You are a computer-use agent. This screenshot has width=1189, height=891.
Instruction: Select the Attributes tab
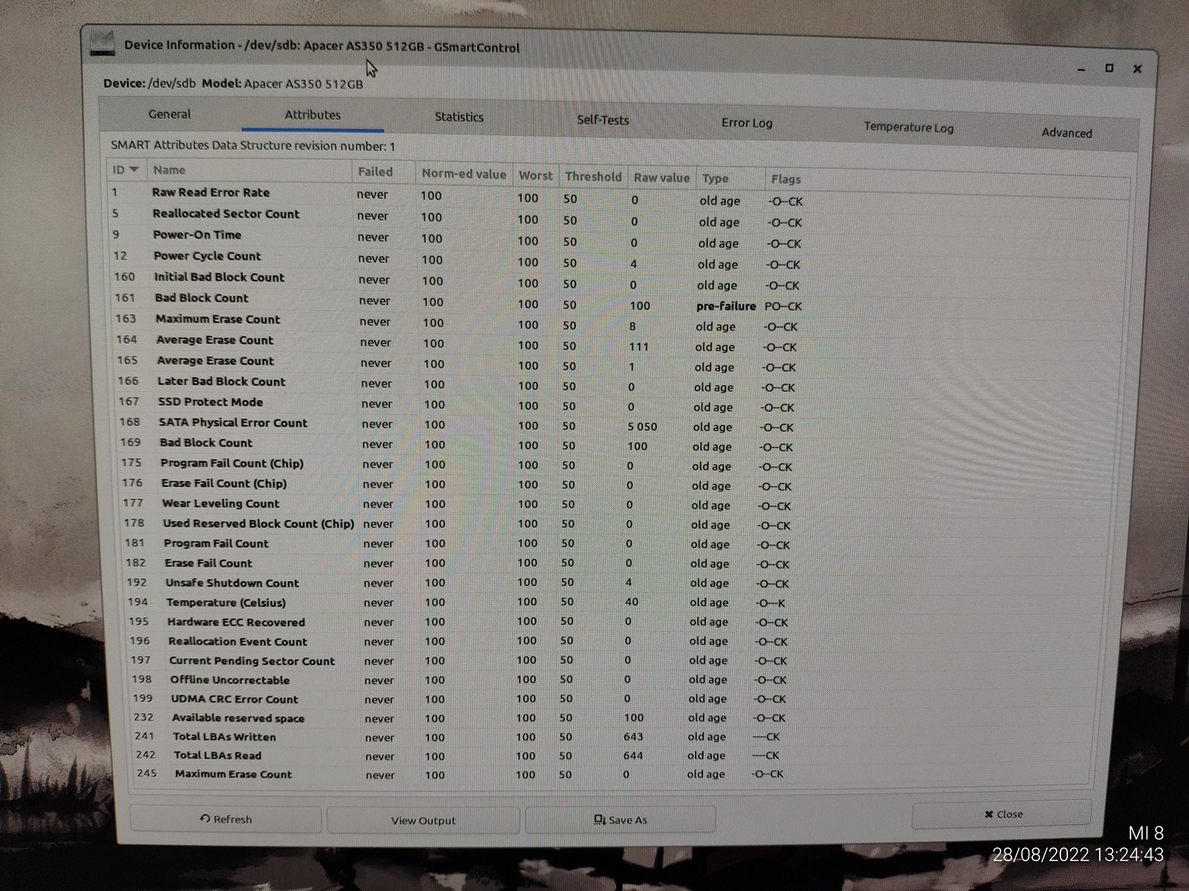tap(313, 115)
